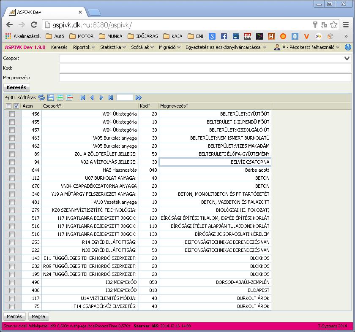Viewport: 355px width, 332px height.
Task: Open Pécs teszt felhasználó user menu
Action: [307, 47]
